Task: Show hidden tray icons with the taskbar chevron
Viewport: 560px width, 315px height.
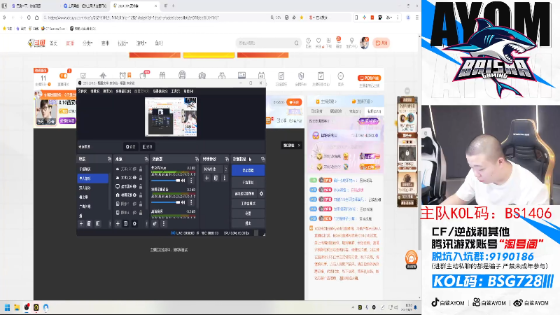Action: click(x=353, y=307)
